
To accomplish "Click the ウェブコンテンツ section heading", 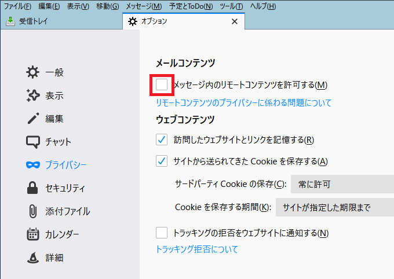I will (x=185, y=120).
